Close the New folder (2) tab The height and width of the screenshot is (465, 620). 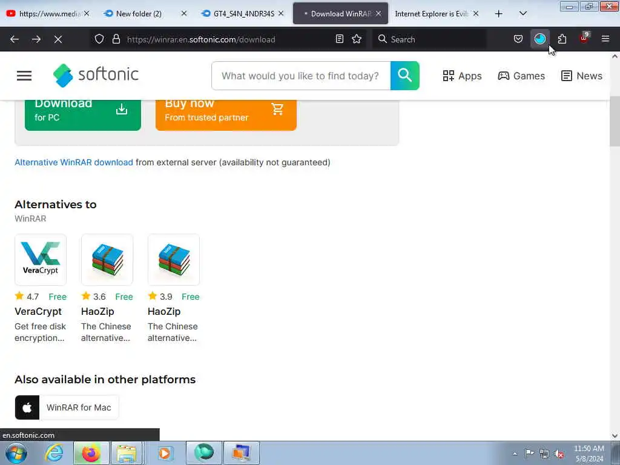[x=184, y=14]
